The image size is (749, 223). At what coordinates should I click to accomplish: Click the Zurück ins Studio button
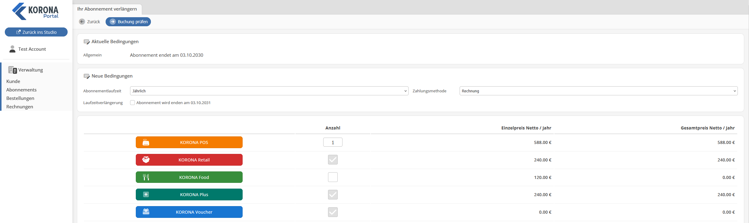(36, 32)
